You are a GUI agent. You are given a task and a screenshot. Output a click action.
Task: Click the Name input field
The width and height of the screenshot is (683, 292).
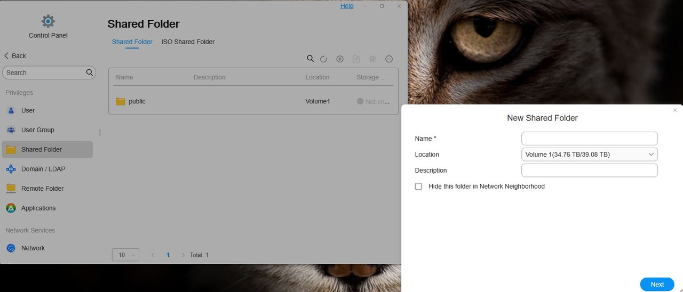tap(590, 139)
